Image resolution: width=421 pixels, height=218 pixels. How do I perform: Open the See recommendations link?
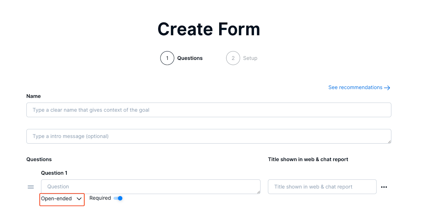(x=355, y=87)
